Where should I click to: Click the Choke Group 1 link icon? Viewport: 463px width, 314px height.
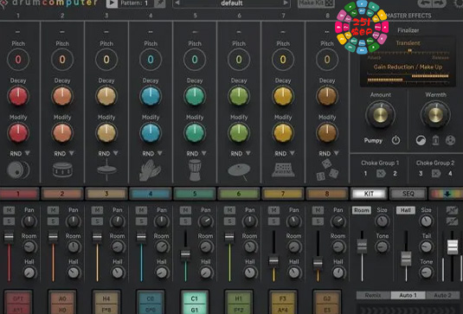pos(380,174)
